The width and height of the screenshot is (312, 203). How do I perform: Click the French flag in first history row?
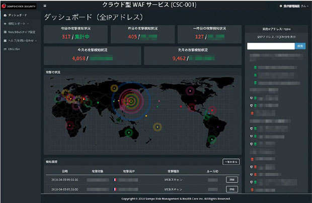click(115, 179)
